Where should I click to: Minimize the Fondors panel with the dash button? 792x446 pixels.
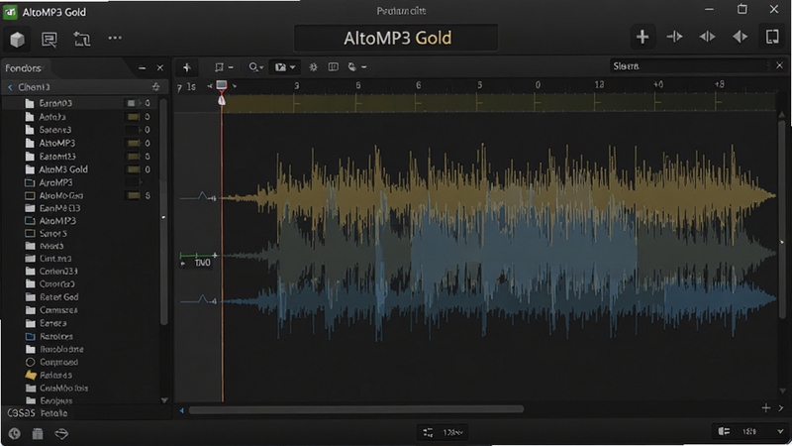(142, 67)
